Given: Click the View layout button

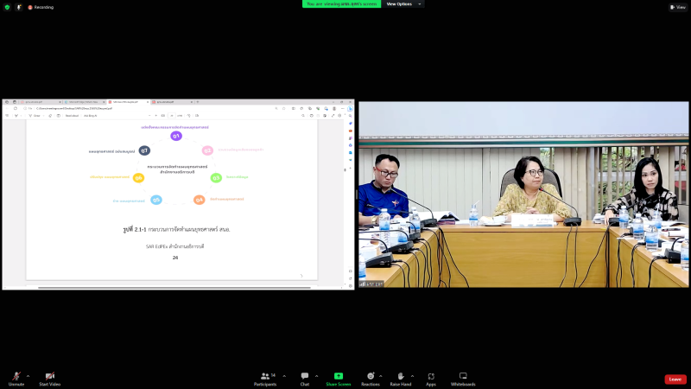Looking at the screenshot, I should (x=677, y=7).
